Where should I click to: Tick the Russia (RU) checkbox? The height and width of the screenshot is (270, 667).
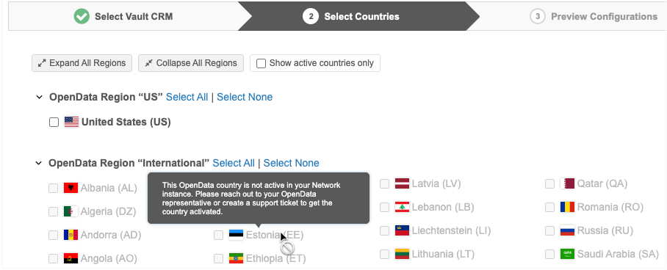550,231
